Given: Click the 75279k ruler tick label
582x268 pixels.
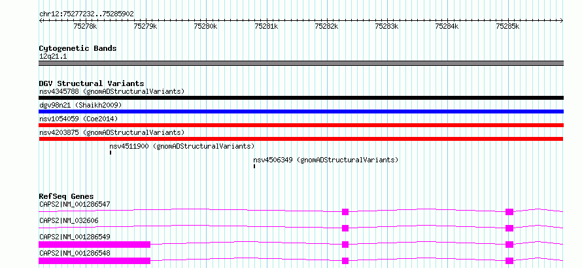Looking at the screenshot, I should click(145, 26).
